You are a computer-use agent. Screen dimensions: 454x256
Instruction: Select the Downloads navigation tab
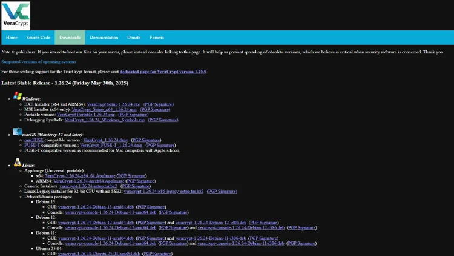tap(70, 38)
